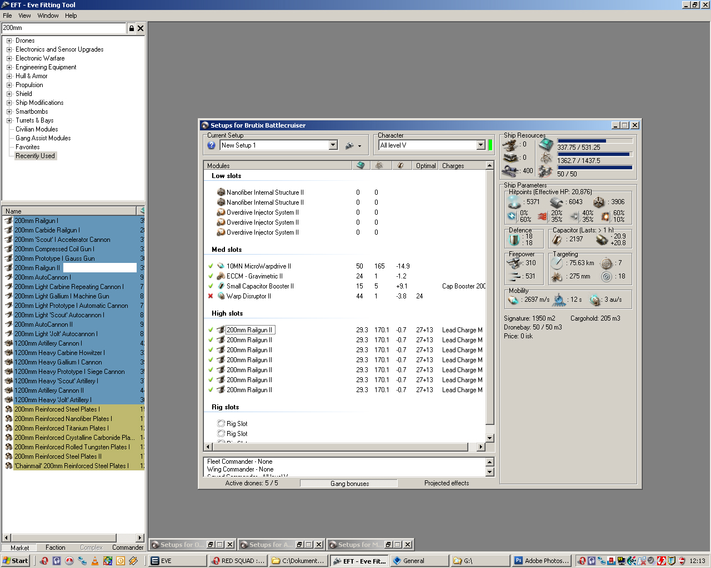Click the Gang bonuses button

(349, 484)
